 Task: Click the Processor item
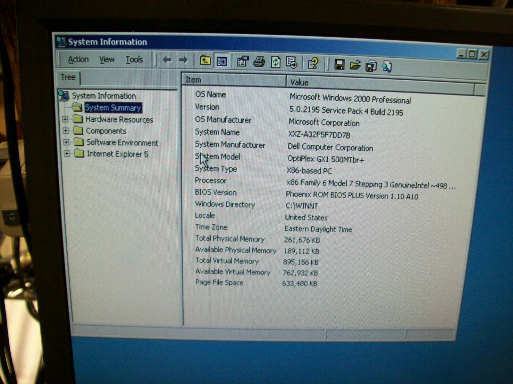click(x=210, y=180)
